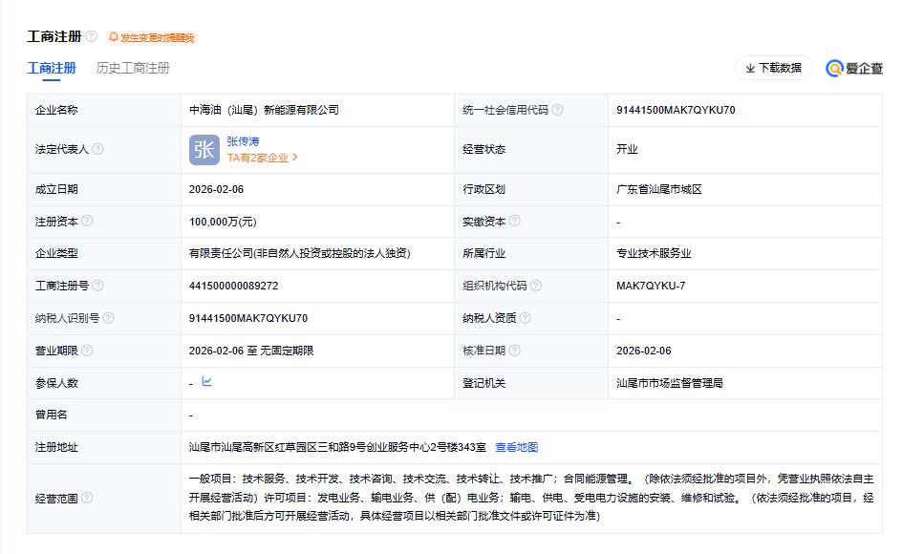This screenshot has height=554, width=902.
Task: Click the 张 avatar thumbnail
Action: 203,149
